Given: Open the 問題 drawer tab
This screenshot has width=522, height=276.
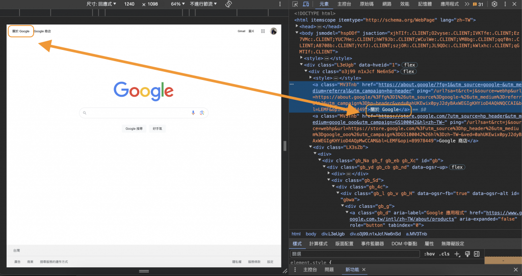Looking at the screenshot, I should [329, 270].
